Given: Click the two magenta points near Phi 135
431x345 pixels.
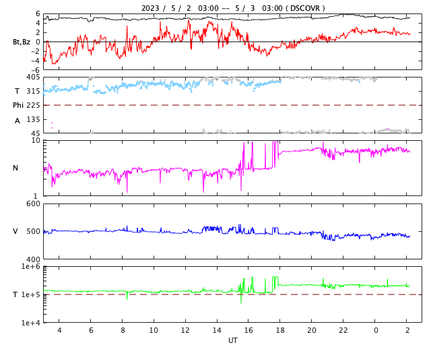Looking at the screenshot, I should (52, 125).
